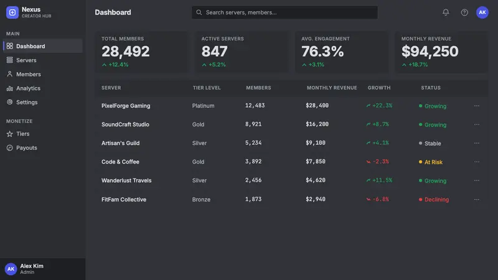Click the PixelForge Gaming server name
This screenshot has height=280, width=498.
126,106
